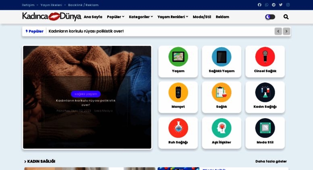313x170 pixels.
Task: Click the Sağlıklı Yaşam card label
Action: coord(222,71)
